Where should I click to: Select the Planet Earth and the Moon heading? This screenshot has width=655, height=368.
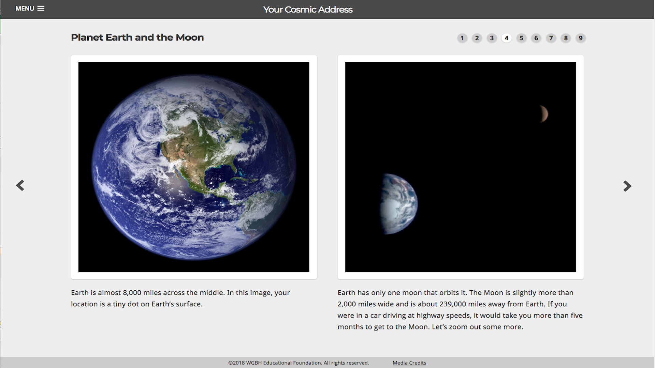pos(137,37)
